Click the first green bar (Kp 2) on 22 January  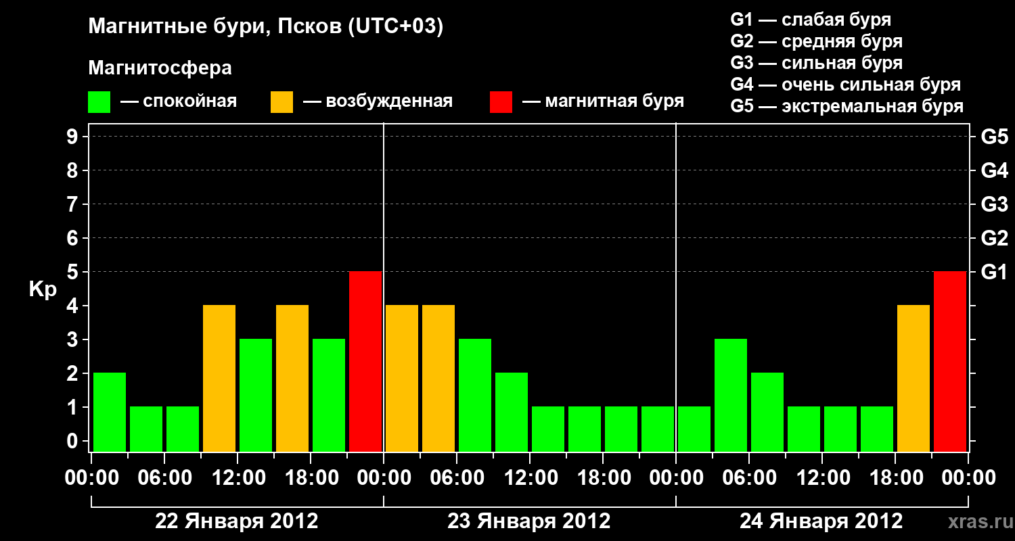(x=110, y=412)
